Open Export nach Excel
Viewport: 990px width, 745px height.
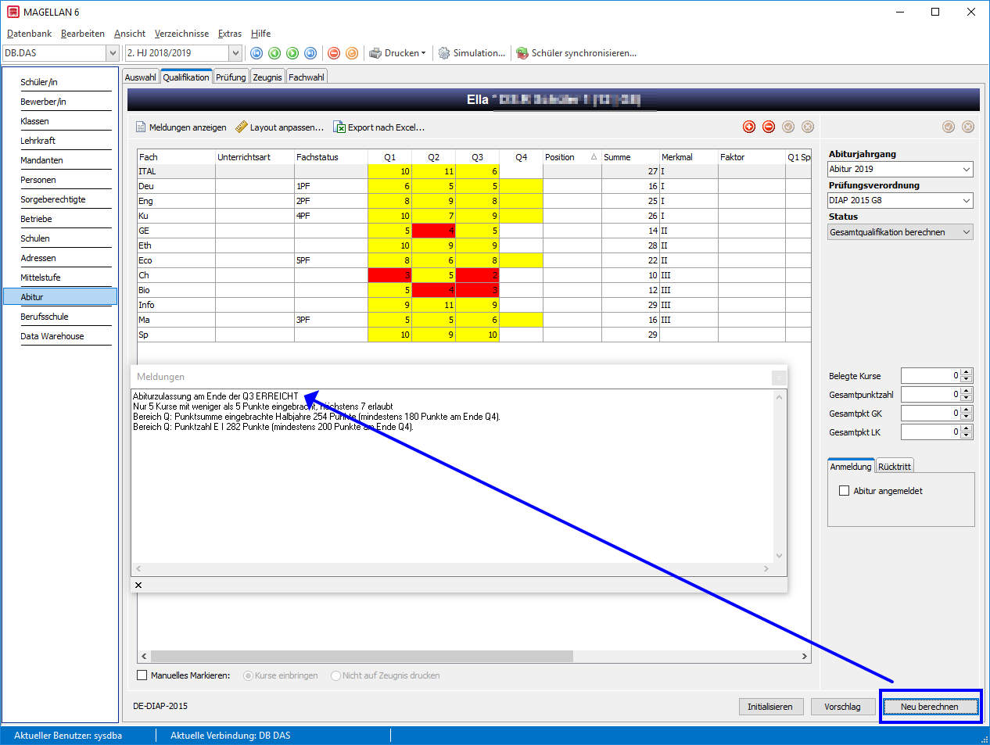click(379, 127)
